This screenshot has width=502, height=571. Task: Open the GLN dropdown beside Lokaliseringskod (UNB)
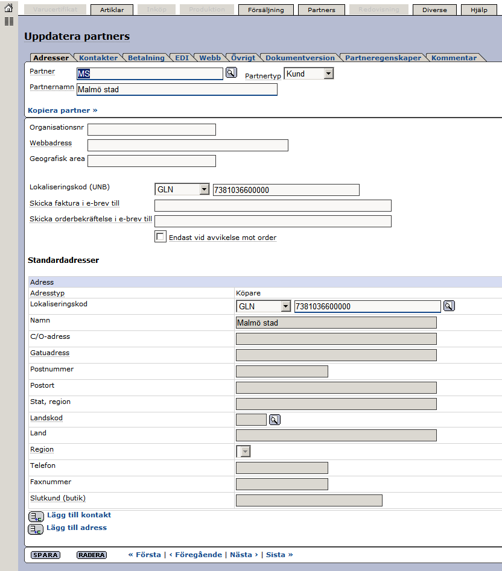[x=182, y=189]
